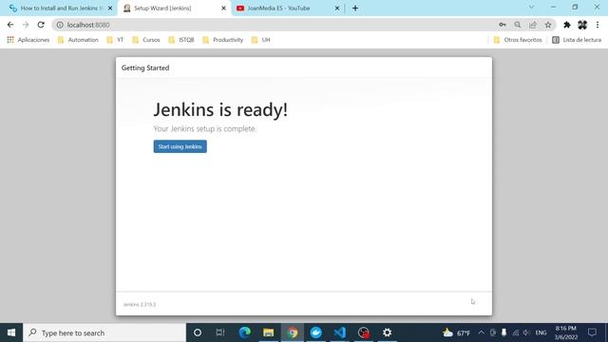608x342 pixels.
Task: Open Otros favoritos folder
Action: (x=518, y=40)
